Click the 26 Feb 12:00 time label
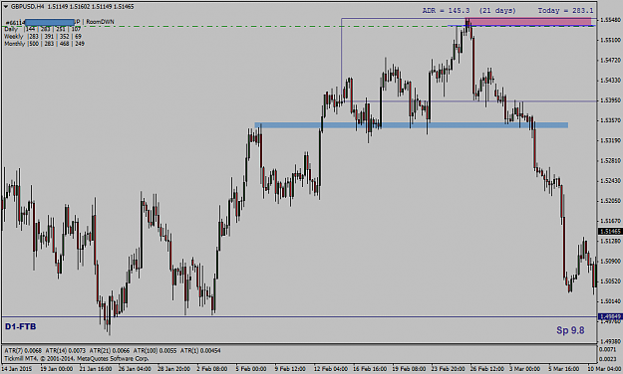This screenshot has width=623, height=374. (487, 369)
